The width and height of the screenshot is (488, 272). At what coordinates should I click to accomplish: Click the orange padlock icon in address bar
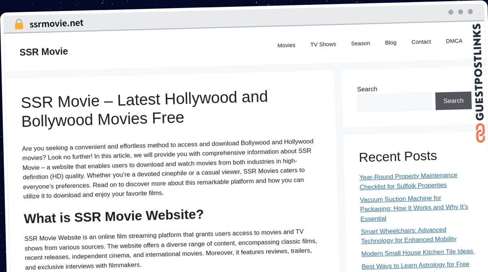tap(19, 24)
